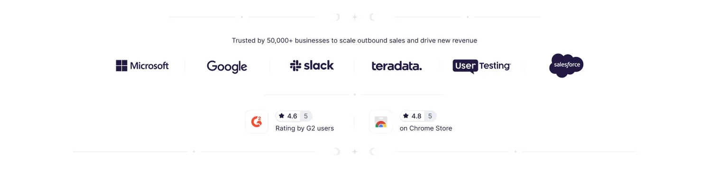Click the 4.6 star rating badge
The height and width of the screenshot is (170, 709).
pos(294,116)
